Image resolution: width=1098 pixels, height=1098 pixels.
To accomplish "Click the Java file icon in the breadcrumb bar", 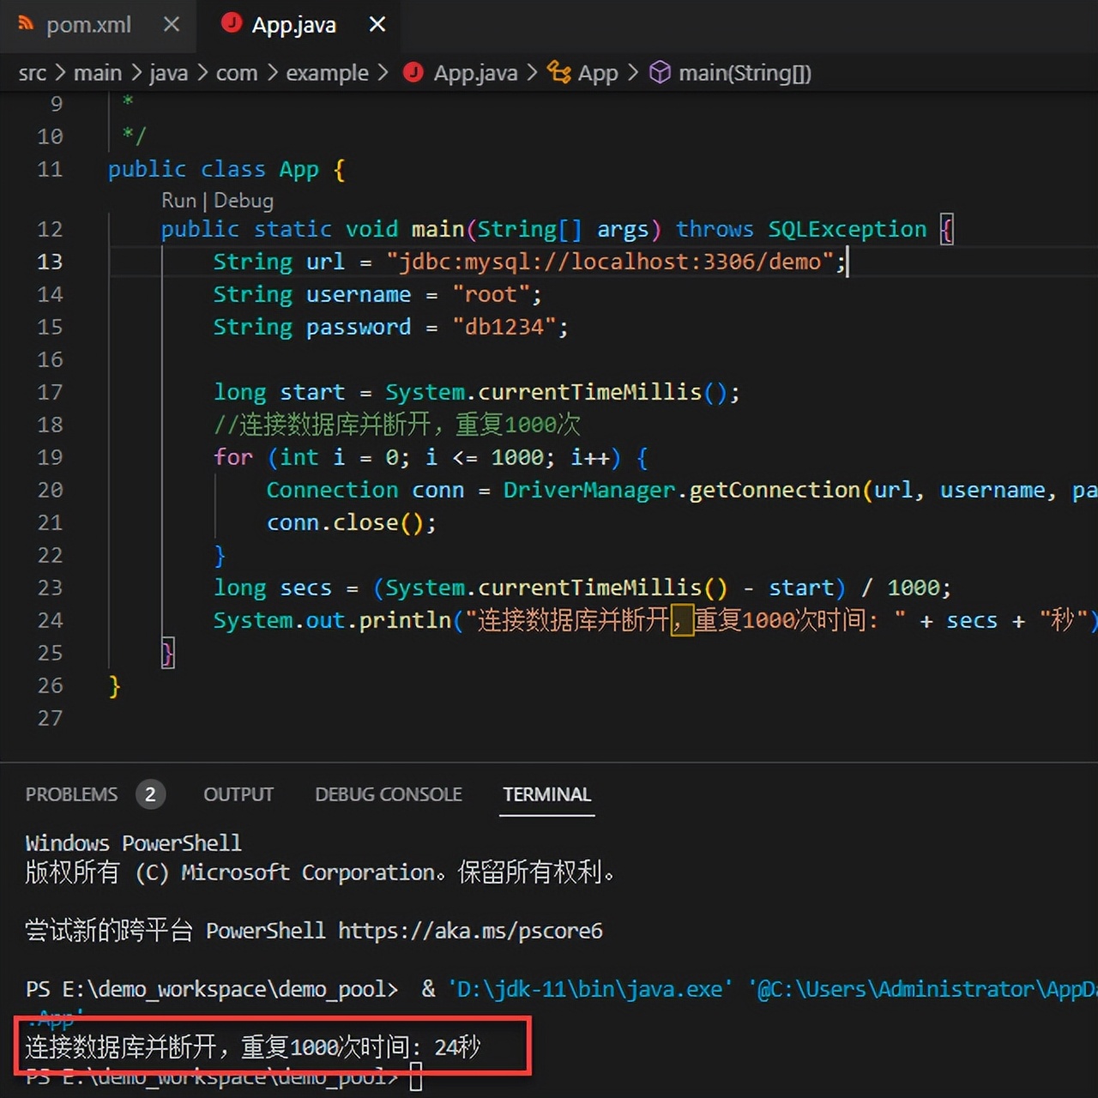I will pyautogui.click(x=413, y=73).
